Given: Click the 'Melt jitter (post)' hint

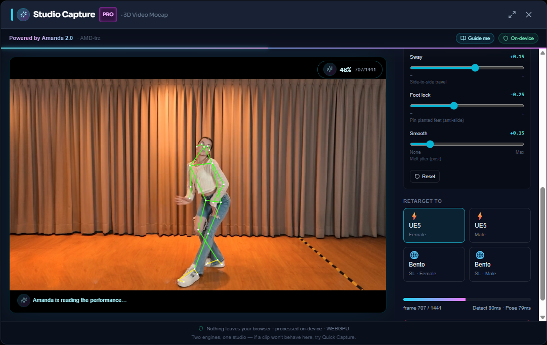Looking at the screenshot, I should click(x=425, y=159).
